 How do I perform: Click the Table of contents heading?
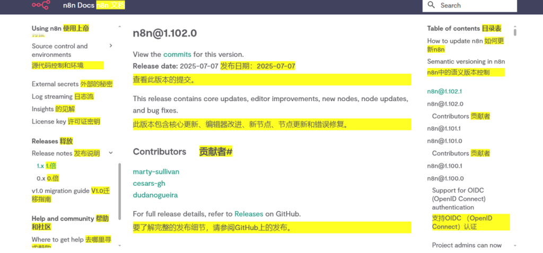[454, 29]
